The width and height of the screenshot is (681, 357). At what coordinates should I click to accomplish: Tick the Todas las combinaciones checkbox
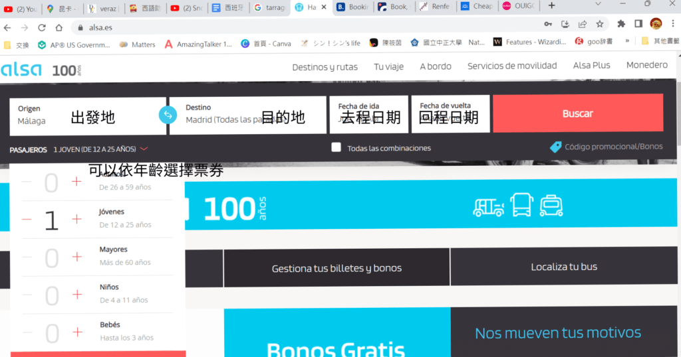tap(336, 147)
